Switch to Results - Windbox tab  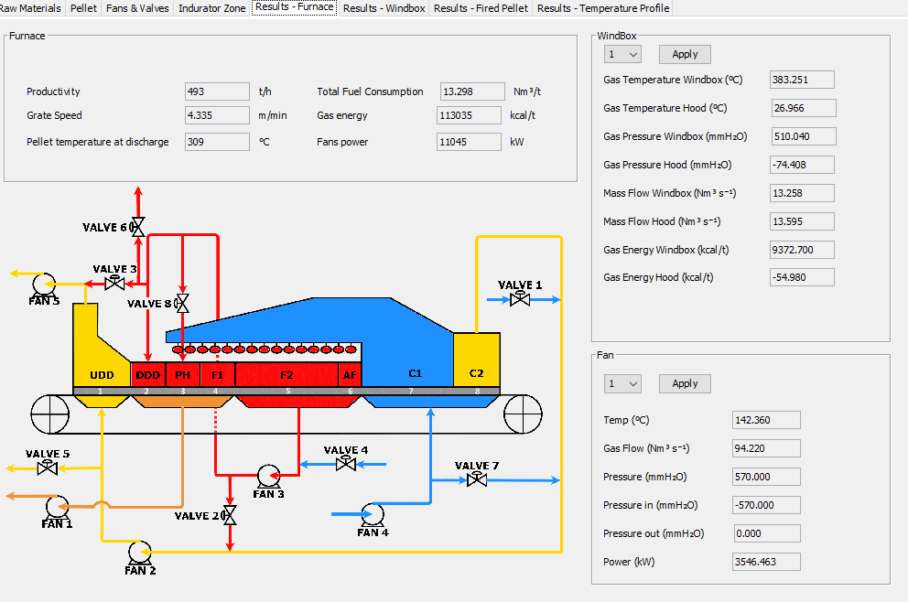click(x=384, y=8)
